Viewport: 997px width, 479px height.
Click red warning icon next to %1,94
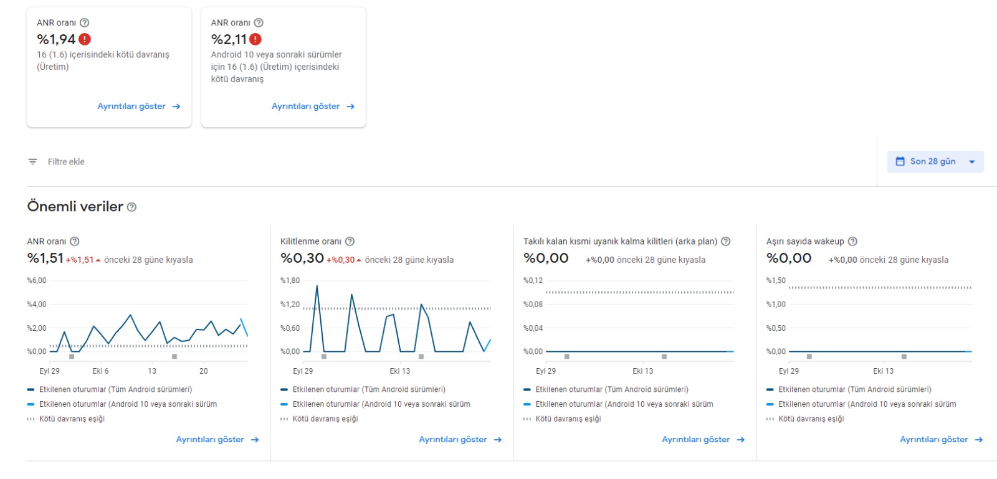(85, 39)
